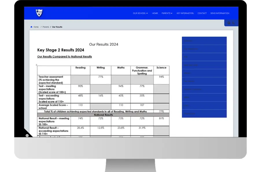Click the home icon in the breadcrumb
The image size is (259, 172).
coord(32,27)
